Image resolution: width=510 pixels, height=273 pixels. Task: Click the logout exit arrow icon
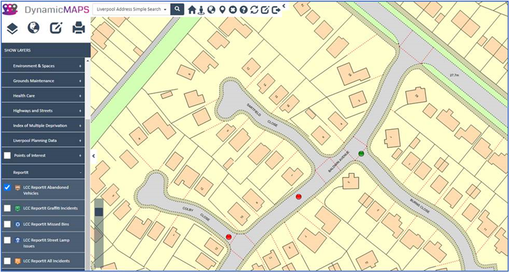(x=276, y=10)
